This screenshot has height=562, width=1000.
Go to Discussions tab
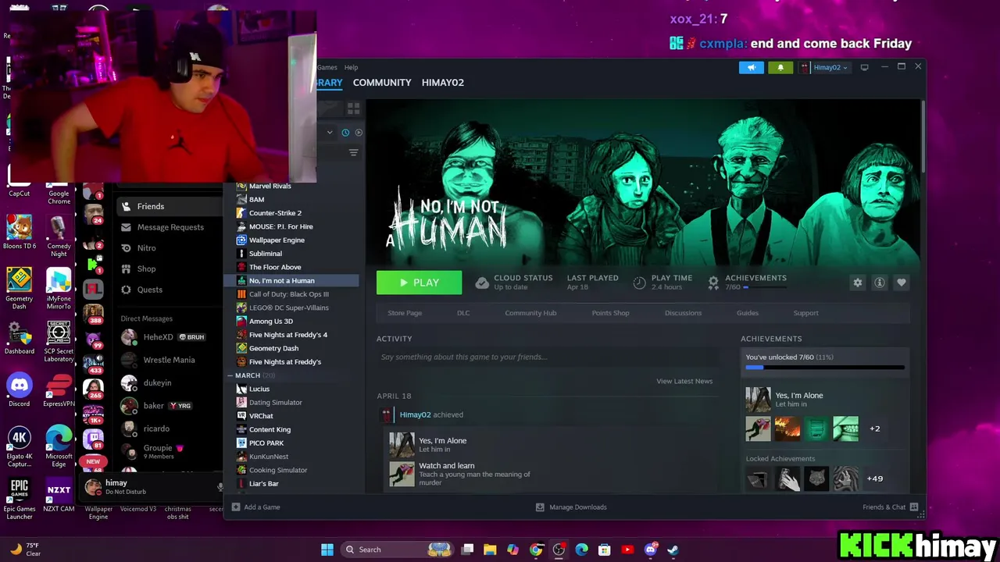coord(683,313)
